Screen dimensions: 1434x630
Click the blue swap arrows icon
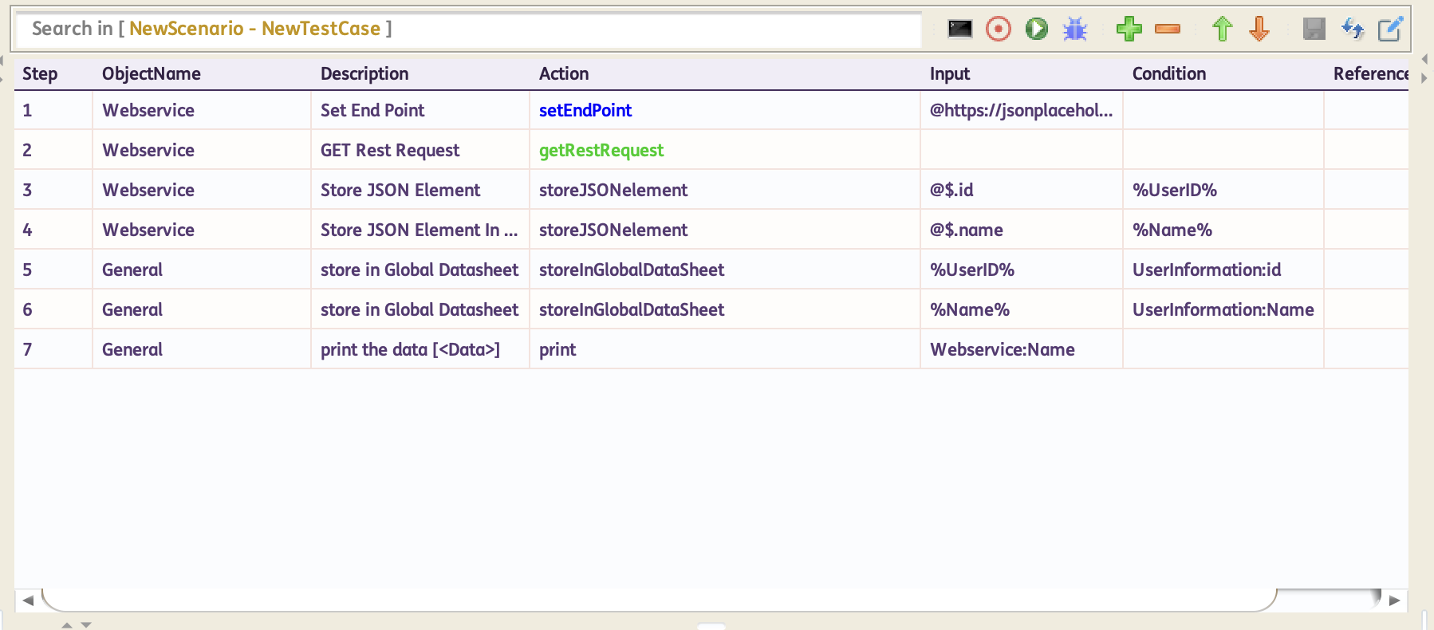tap(1352, 30)
